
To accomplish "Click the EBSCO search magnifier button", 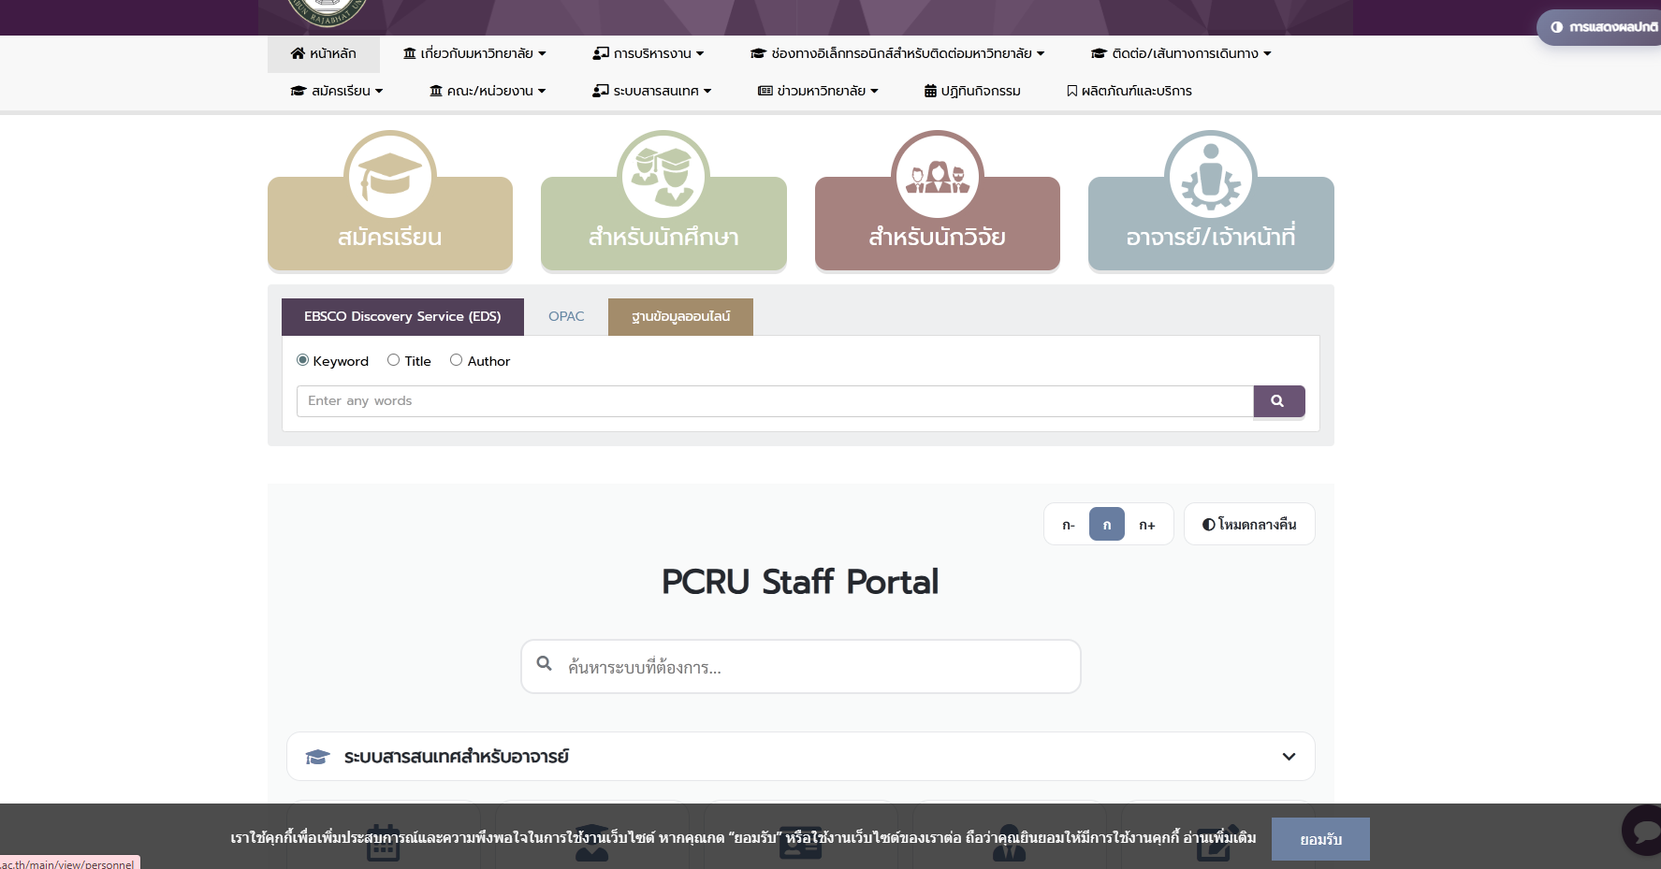I will (1278, 401).
